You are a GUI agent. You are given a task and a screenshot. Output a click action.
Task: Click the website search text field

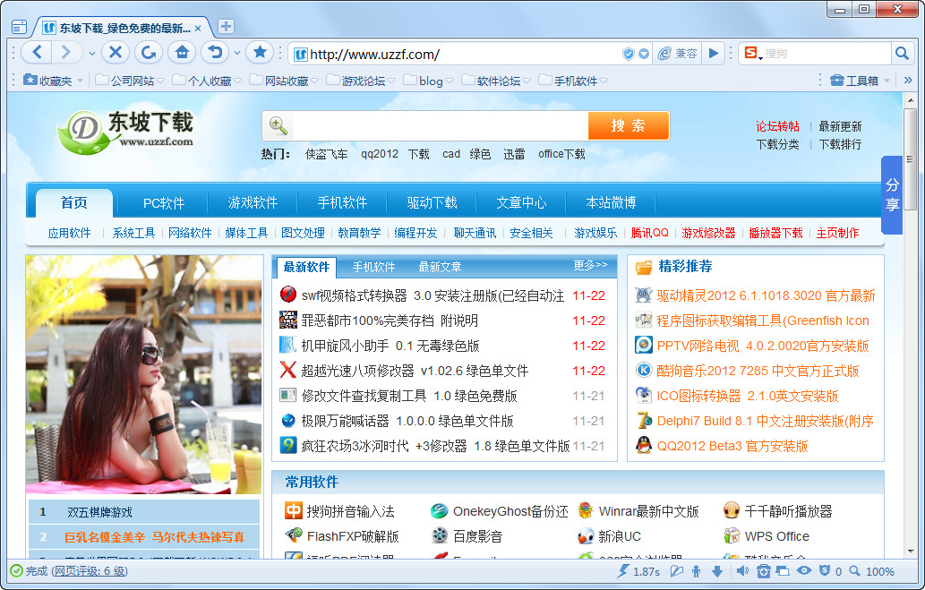coord(440,125)
